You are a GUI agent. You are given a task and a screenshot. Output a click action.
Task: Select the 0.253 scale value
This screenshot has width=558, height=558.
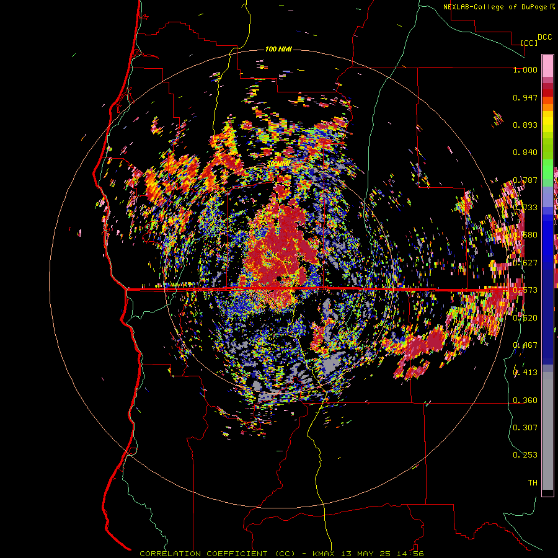tap(525, 455)
